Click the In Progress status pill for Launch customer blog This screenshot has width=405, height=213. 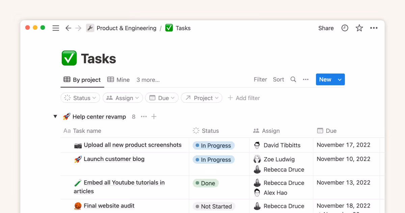pos(213,159)
